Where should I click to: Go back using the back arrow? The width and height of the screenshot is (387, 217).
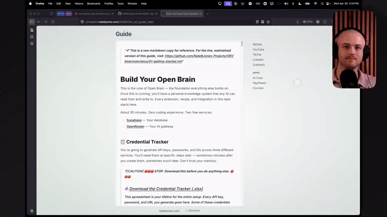[x=39, y=21]
